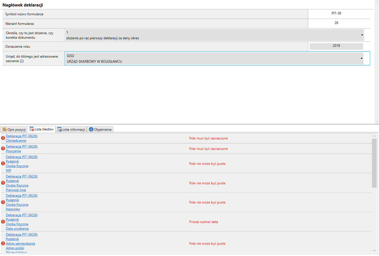Open the Urząd Skarbowy selection dropdown
The height and width of the screenshot is (256, 379).
(x=361, y=58)
